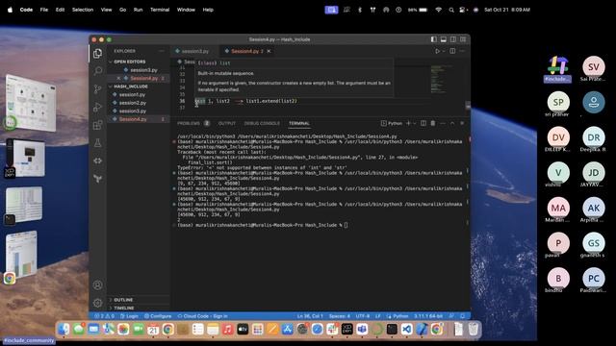Screen dimensions: 616x346
Task: Click Ln 36, Col 1 status item
Action: coord(310,316)
